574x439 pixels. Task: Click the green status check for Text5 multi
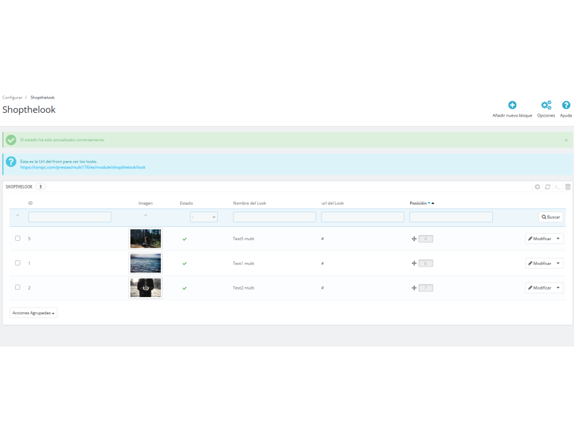[185, 239]
